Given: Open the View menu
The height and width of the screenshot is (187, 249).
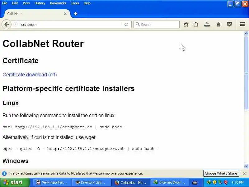Looking at the screenshot, I should coord(26,3).
